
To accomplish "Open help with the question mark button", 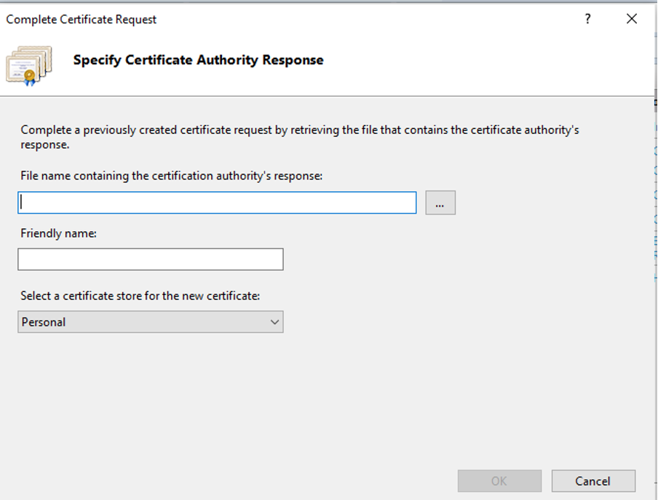I will click(587, 19).
